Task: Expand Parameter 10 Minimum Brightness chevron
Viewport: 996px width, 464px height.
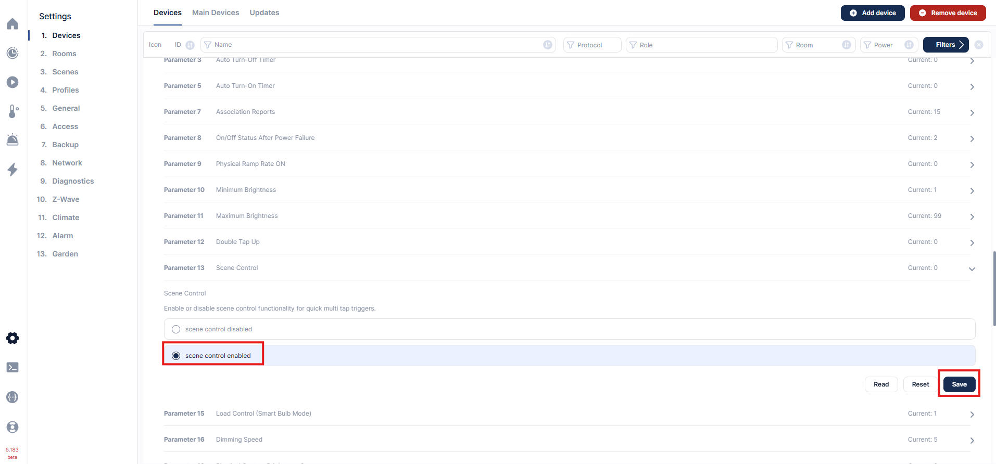Action: (972, 191)
